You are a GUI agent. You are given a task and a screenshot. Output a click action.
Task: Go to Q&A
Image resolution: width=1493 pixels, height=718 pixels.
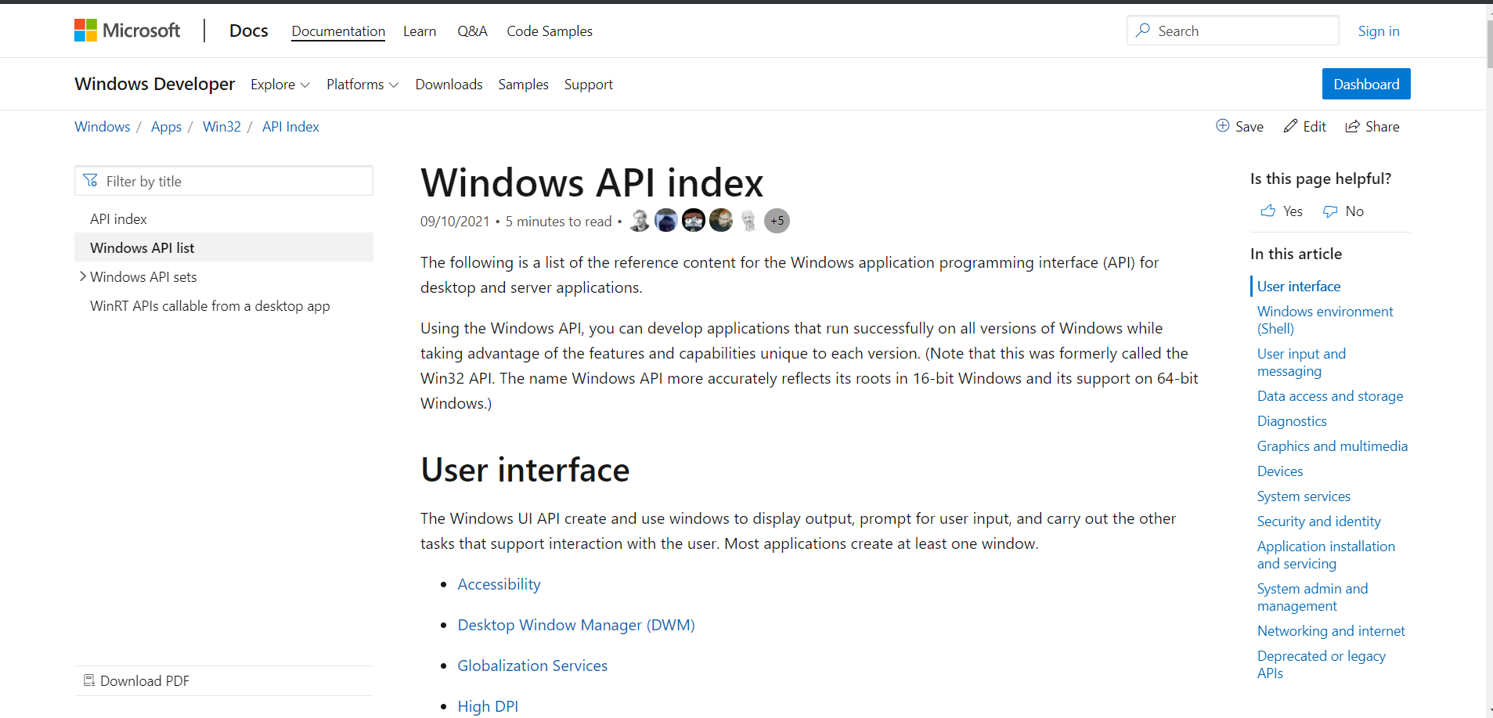pyautogui.click(x=472, y=31)
